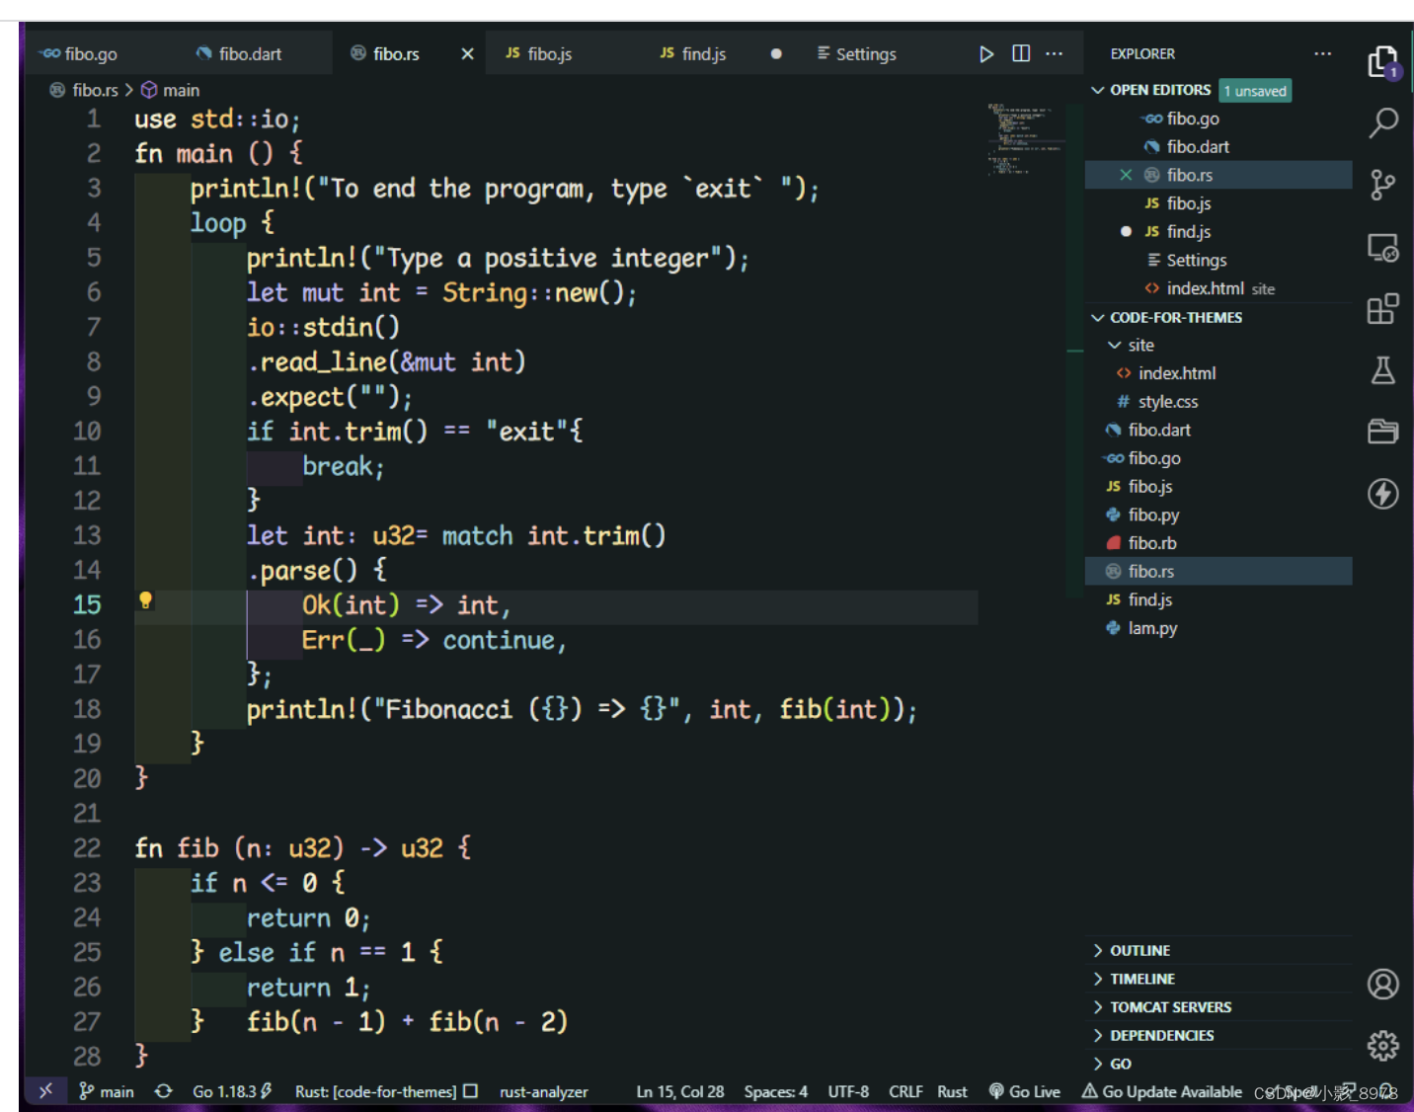This screenshot has width=1414, height=1112.
Task: Open the Search view
Action: point(1382,122)
